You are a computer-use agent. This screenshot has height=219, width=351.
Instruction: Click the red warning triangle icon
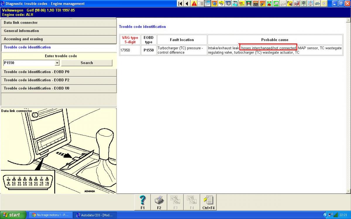pyautogui.click(x=194, y=4)
